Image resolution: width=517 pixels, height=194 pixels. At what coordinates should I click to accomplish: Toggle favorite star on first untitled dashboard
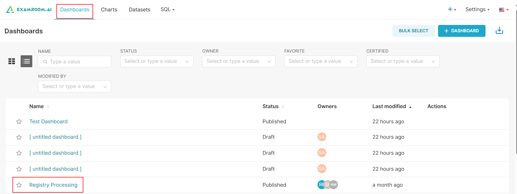19,137
